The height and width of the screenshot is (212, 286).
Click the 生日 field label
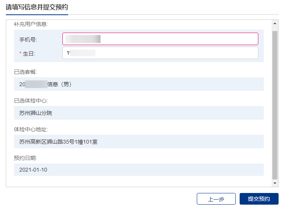[x=29, y=54]
